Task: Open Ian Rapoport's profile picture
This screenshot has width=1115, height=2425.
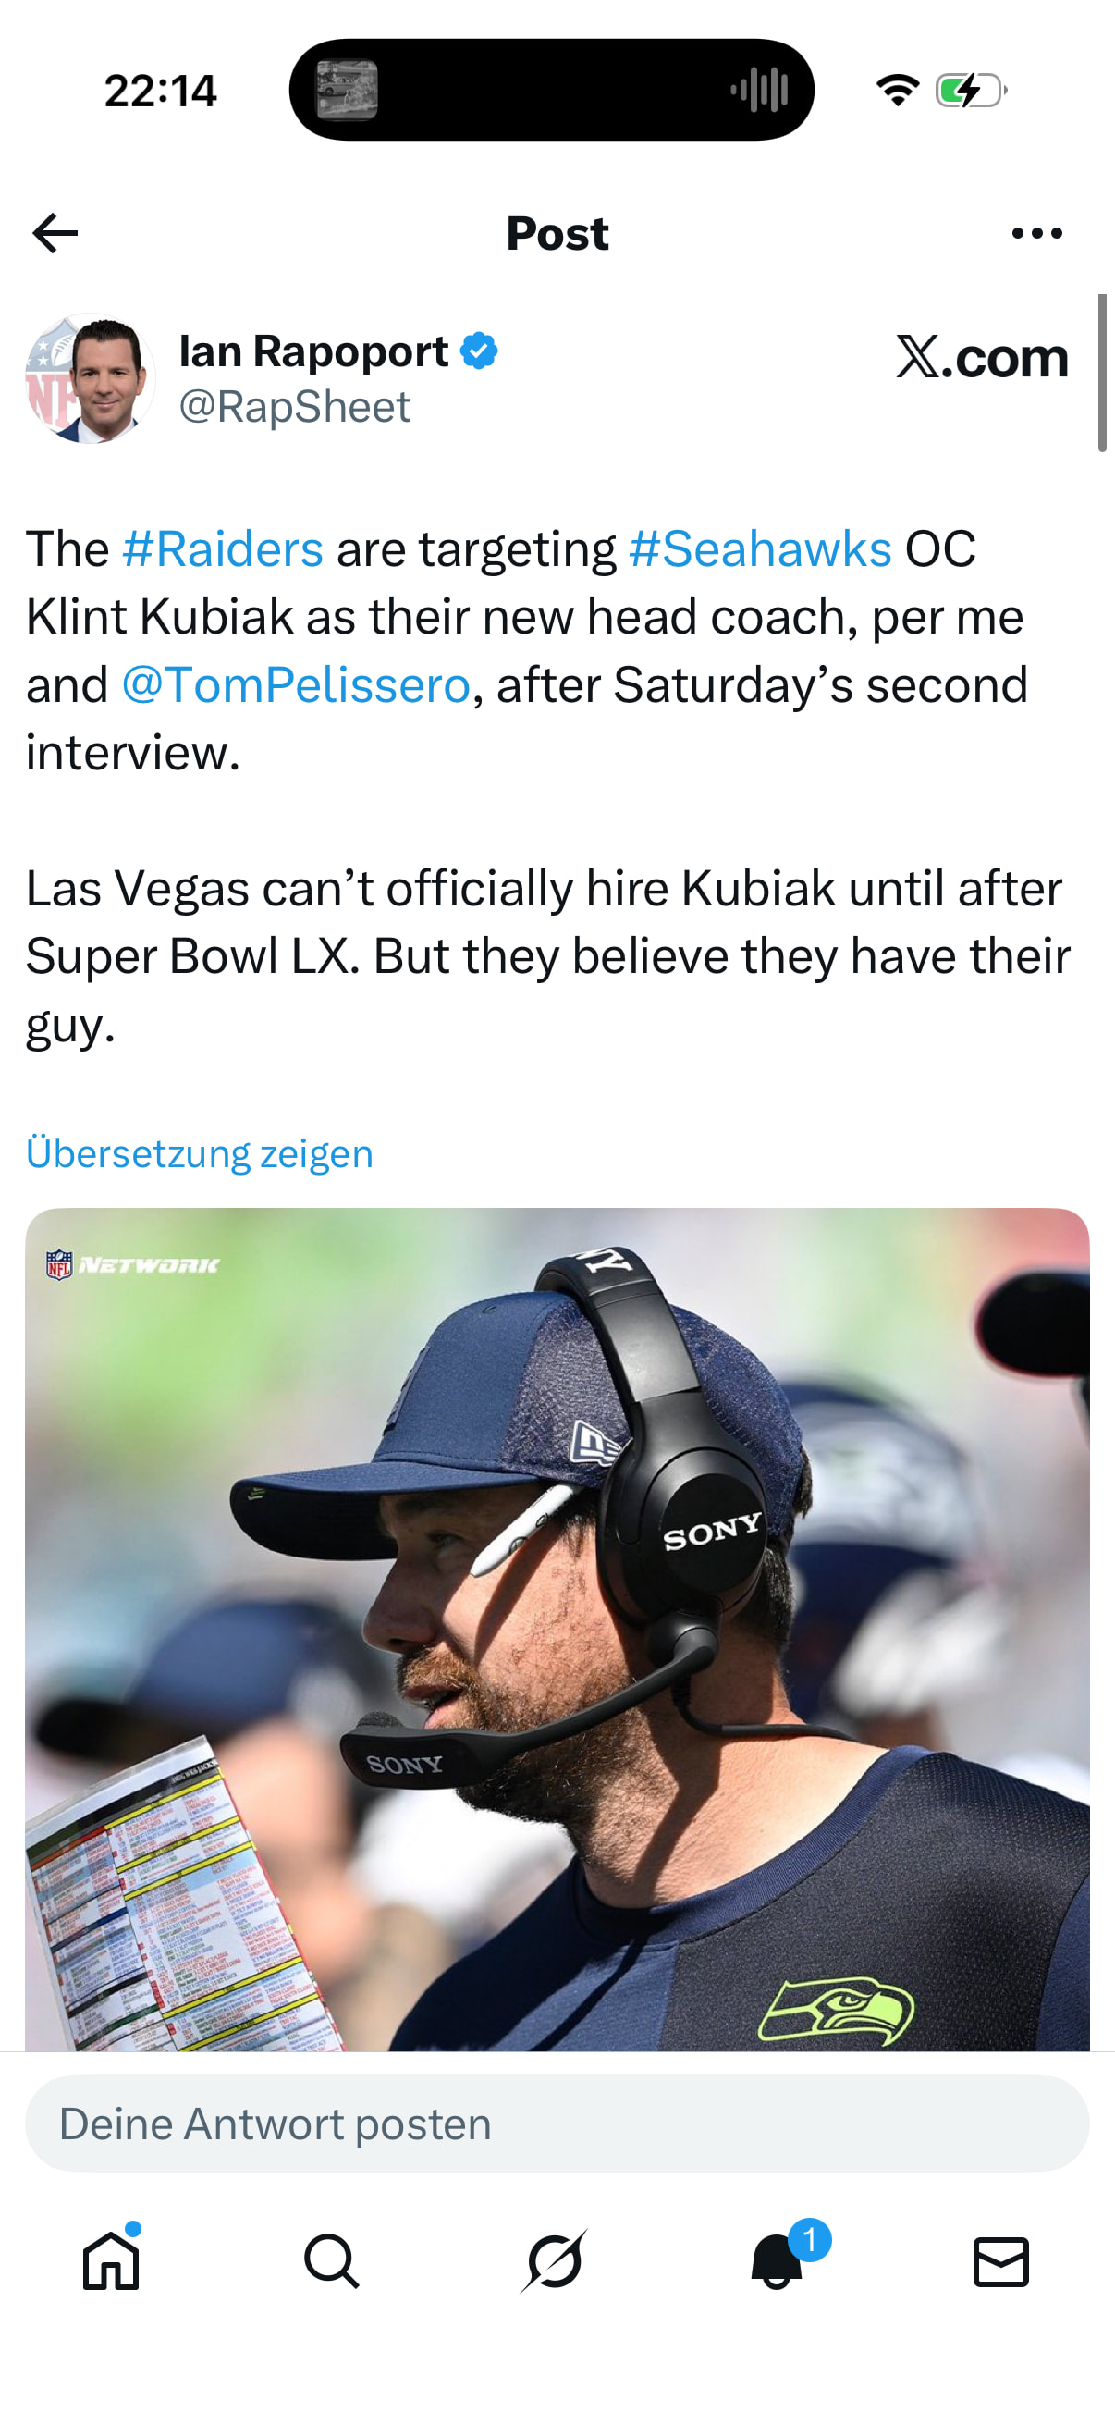Action: pyautogui.click(x=91, y=378)
